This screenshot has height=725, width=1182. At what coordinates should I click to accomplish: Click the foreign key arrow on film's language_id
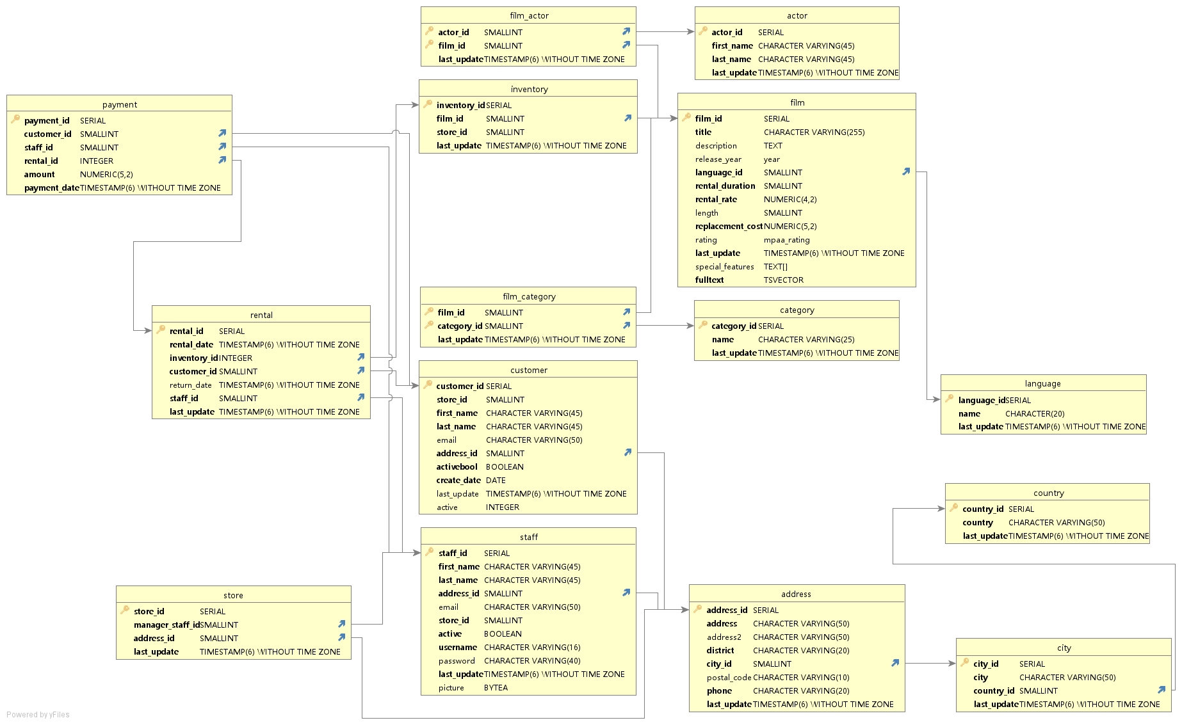coord(905,171)
